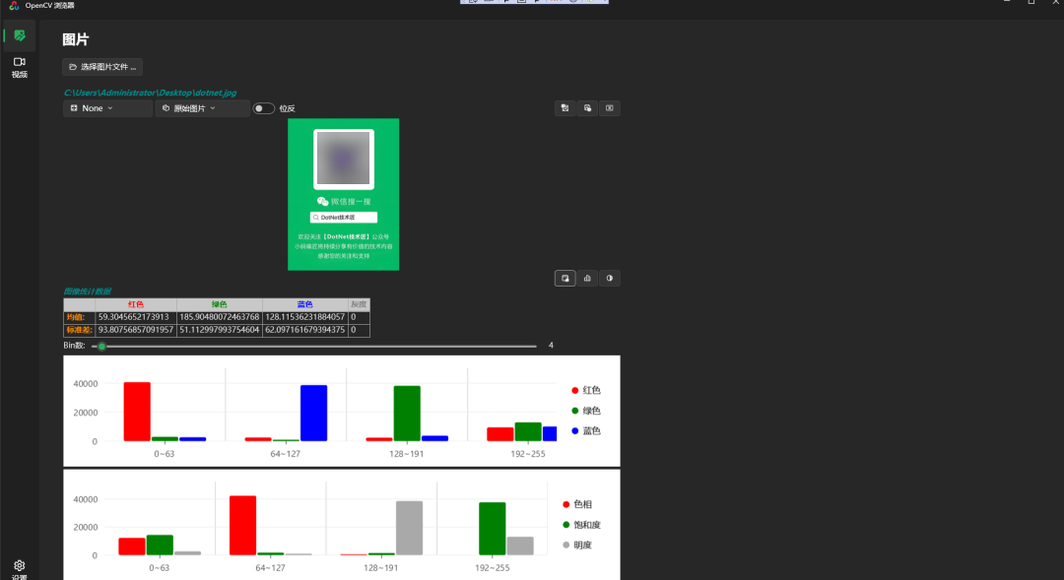
Task: Click the 绿色 column header in statistics table
Action: click(219, 304)
